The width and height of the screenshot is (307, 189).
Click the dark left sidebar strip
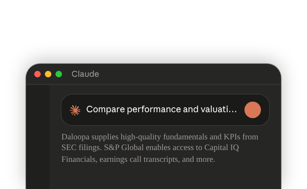pos(38,137)
